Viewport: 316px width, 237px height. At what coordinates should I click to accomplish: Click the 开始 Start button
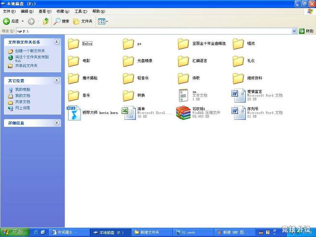[14, 232]
